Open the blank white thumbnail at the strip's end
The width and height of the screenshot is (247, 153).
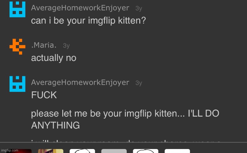tap(177, 151)
